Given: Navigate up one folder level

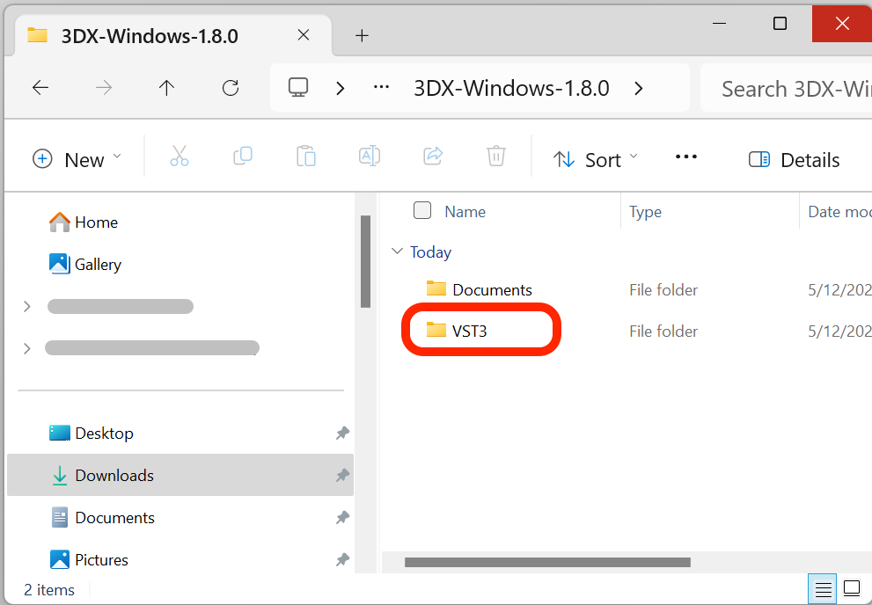Looking at the screenshot, I should pos(166,88).
